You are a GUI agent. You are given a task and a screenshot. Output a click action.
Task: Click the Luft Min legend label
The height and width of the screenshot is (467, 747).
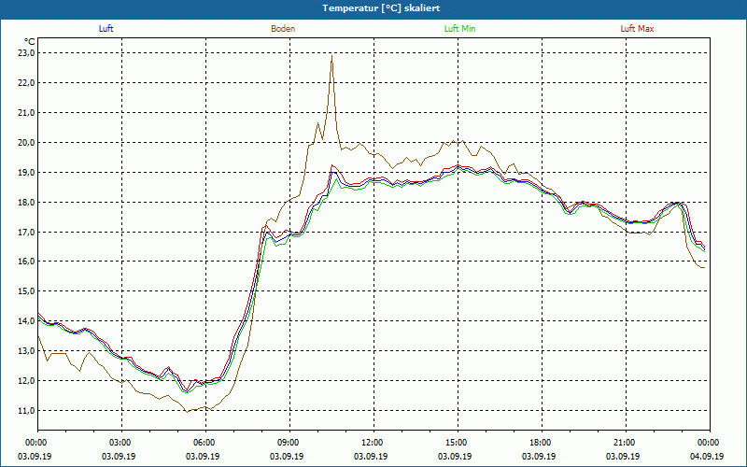click(459, 29)
